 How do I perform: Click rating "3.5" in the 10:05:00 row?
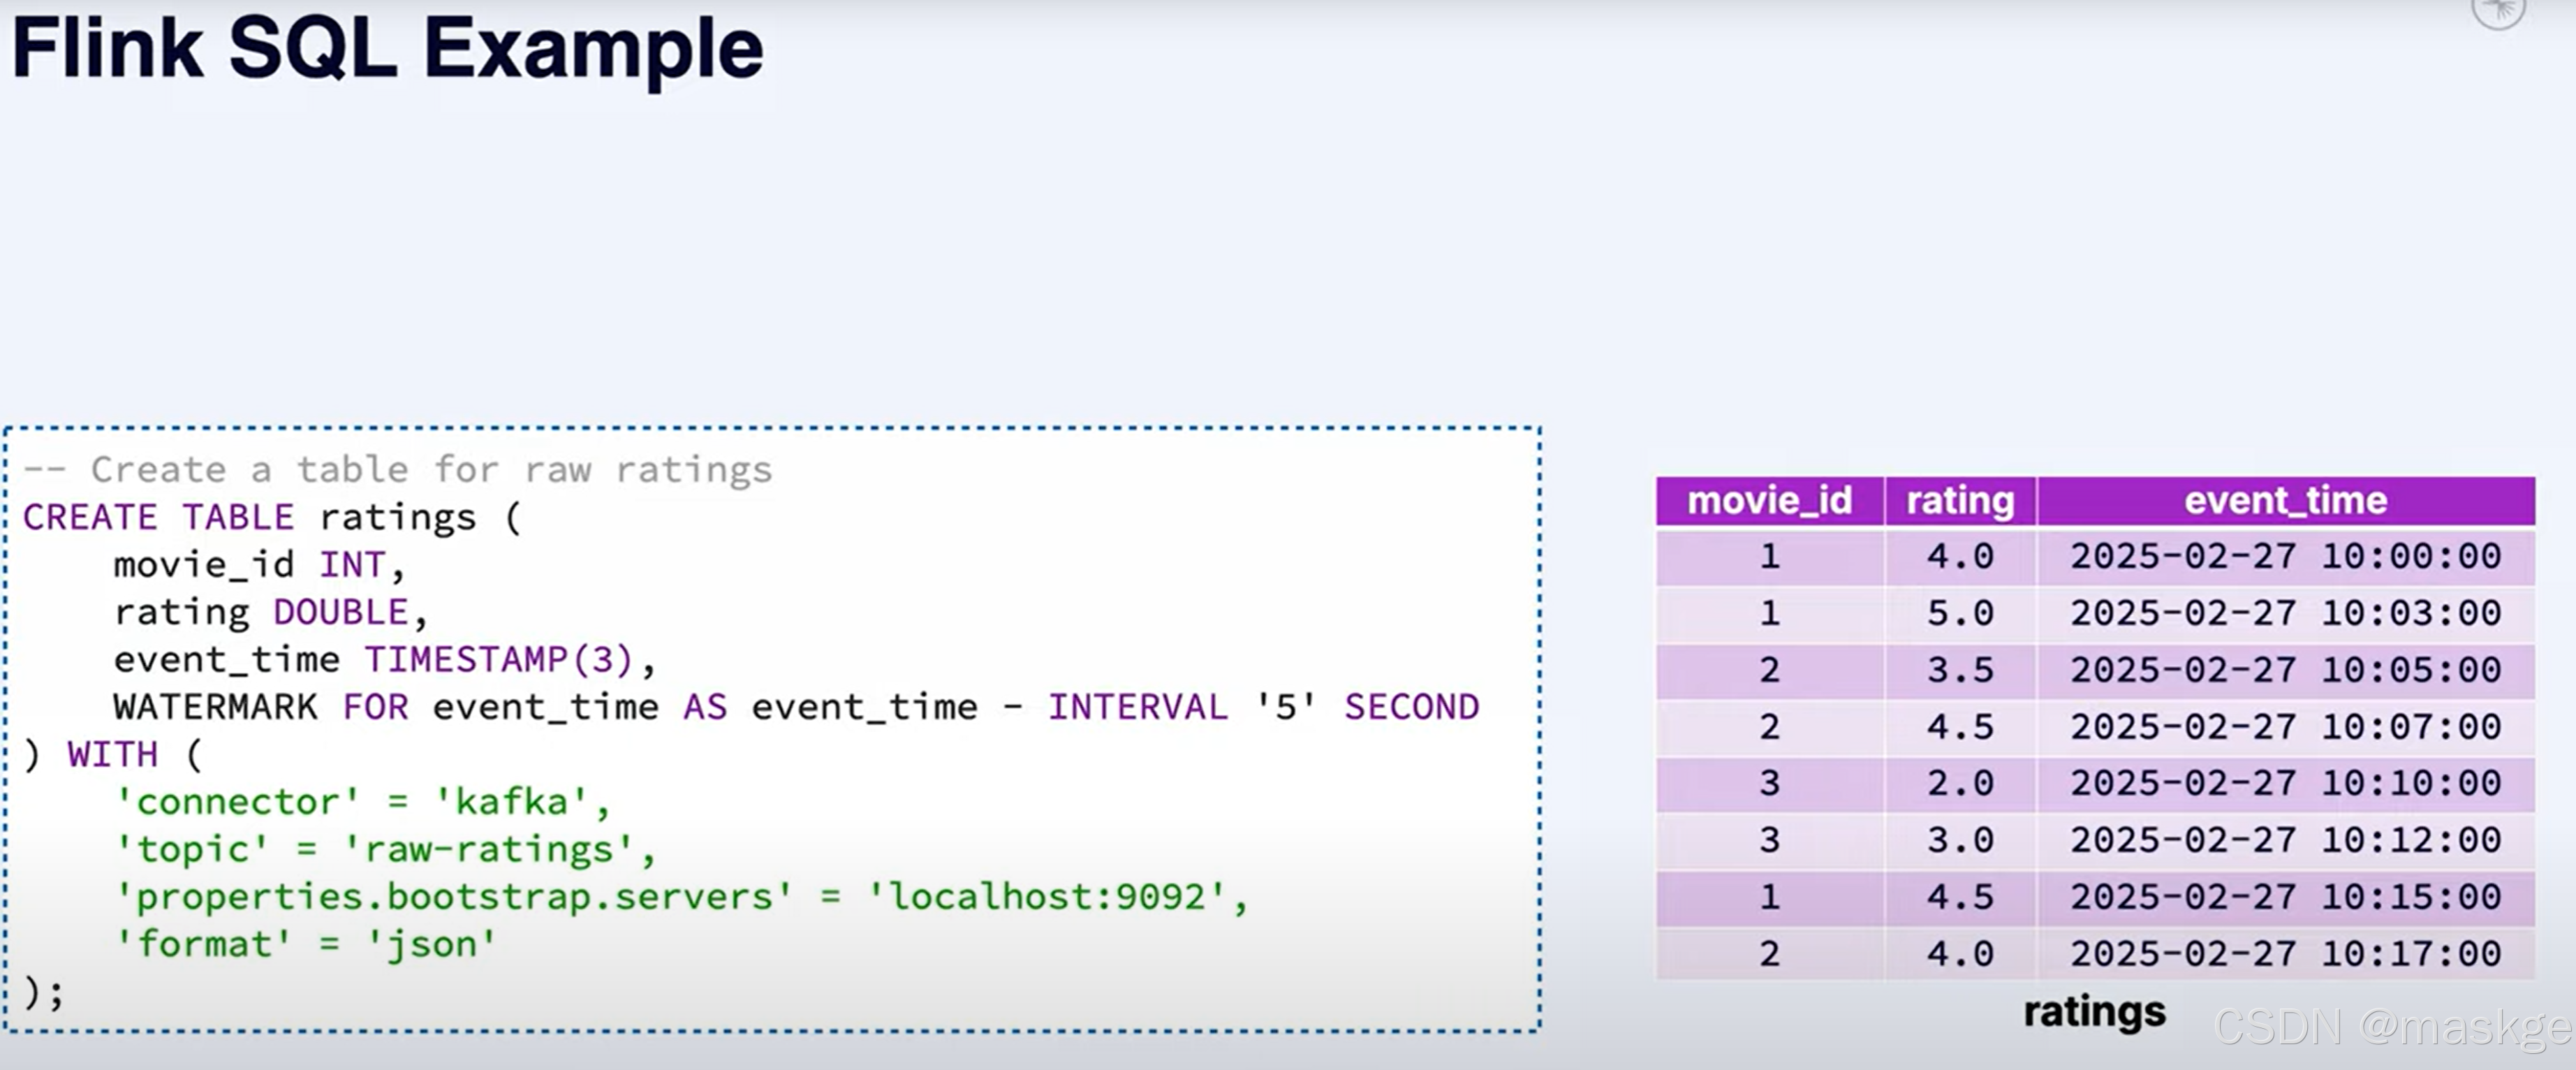click(1961, 670)
